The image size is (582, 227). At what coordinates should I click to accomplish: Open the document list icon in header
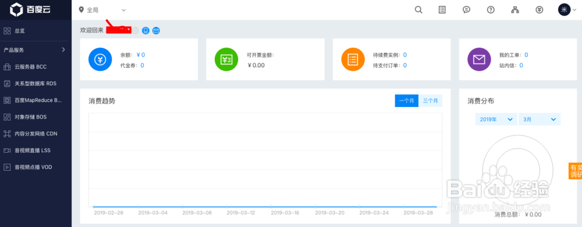[442, 10]
